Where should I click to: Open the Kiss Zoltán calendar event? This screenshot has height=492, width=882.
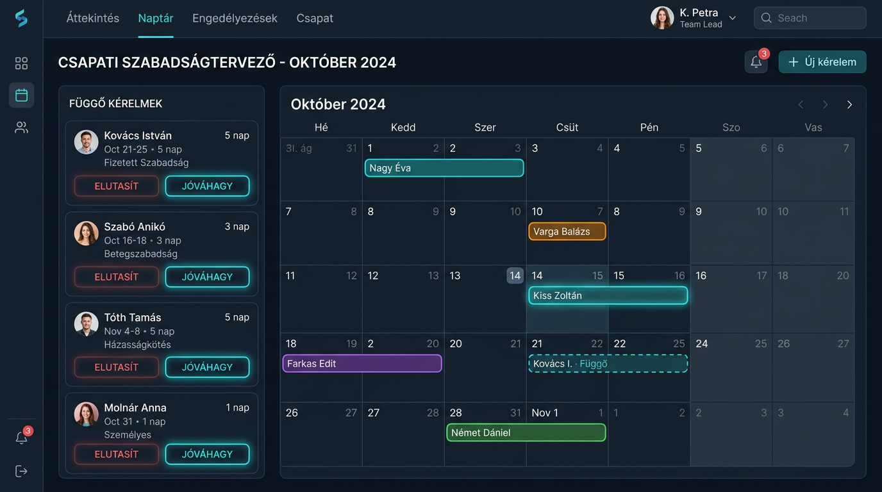(608, 295)
